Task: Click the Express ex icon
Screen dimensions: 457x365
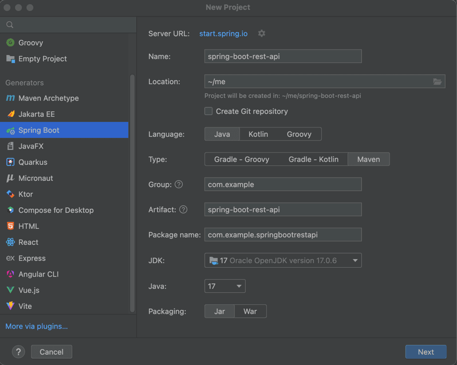Action: click(10, 258)
